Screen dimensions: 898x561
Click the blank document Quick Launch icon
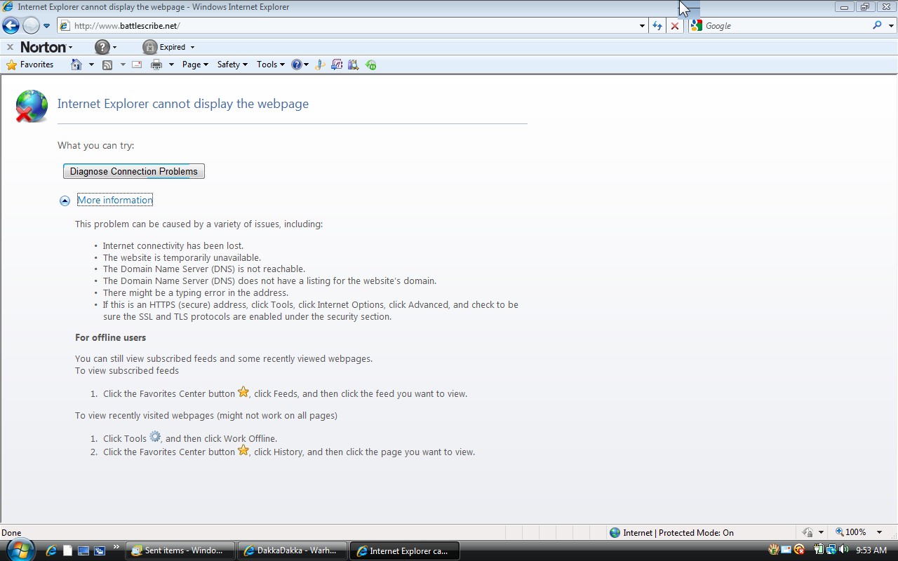pyautogui.click(x=67, y=550)
